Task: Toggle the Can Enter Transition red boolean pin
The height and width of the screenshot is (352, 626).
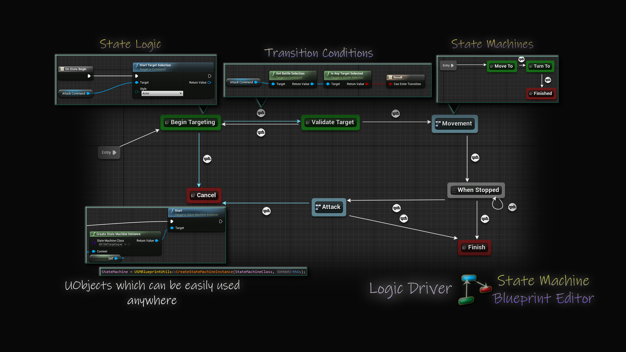Action: (x=390, y=84)
